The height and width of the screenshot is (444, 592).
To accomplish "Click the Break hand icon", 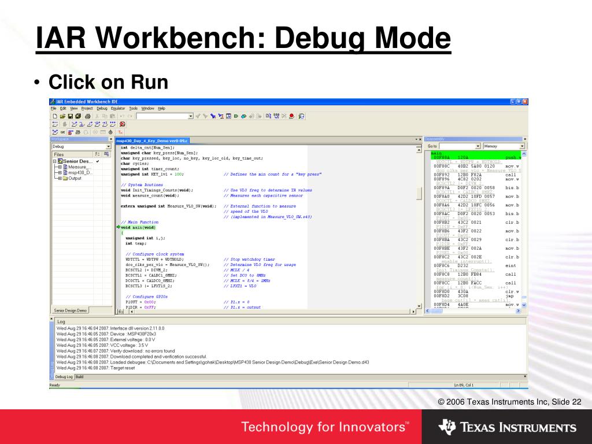I will 65,124.
